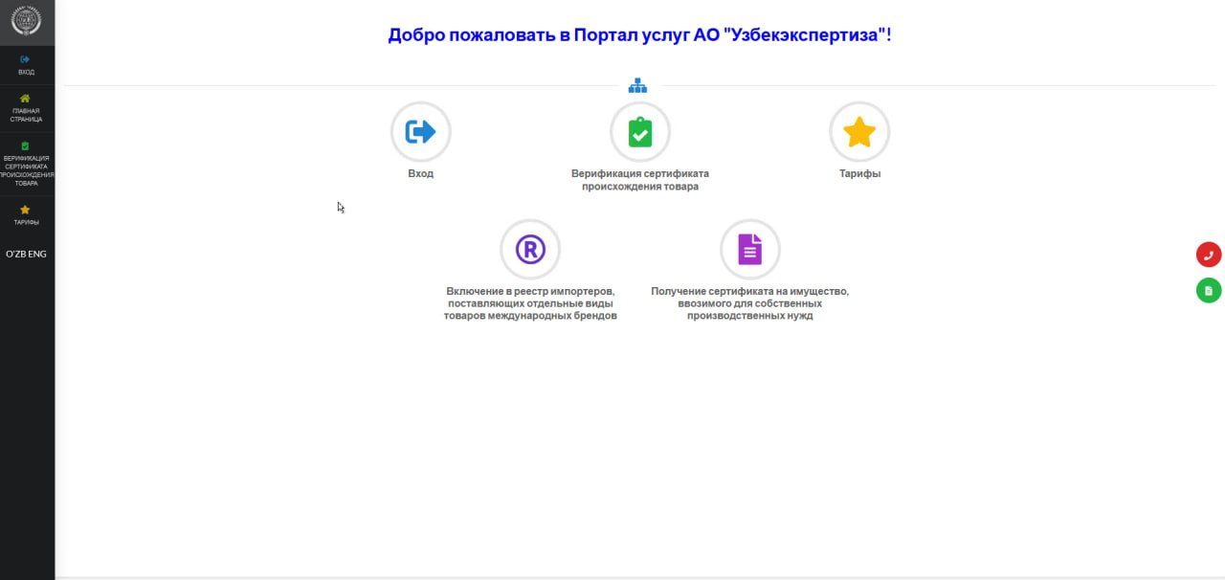Click the red phone call button
Image resolution: width=1225 pixels, height=580 pixels.
coord(1209,255)
